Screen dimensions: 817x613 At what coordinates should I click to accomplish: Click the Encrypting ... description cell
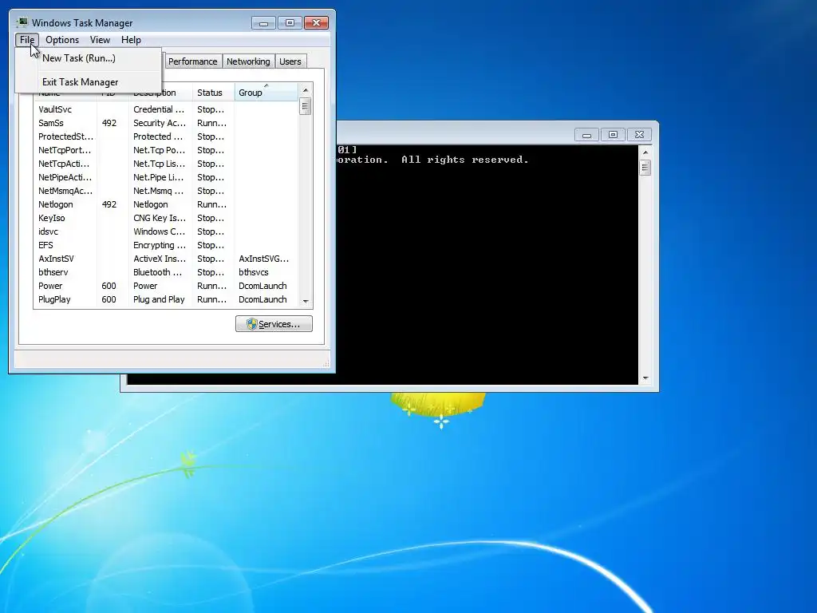pos(160,245)
